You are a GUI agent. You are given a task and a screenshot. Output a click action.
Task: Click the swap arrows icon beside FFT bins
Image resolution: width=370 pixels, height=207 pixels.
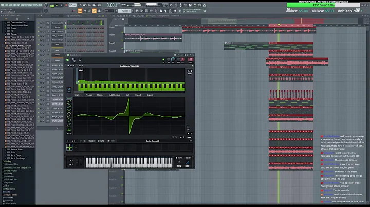[x=69, y=90]
